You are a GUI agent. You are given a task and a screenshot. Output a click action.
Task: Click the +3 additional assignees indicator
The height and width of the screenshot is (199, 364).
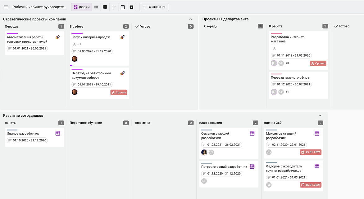tap(287, 63)
